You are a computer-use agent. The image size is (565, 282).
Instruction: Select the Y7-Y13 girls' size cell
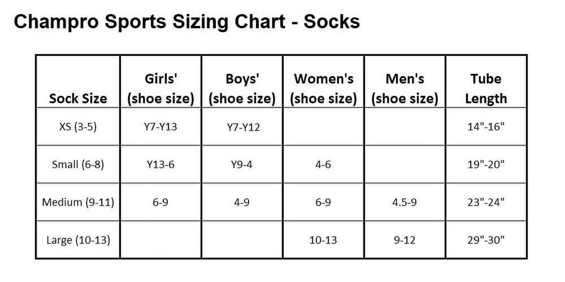(x=160, y=127)
